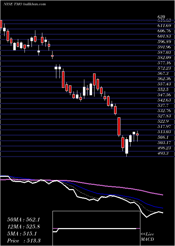Viewport: 175px width, 246px height.
Task: Click the 513.03 price level label
Action: click(164, 132)
